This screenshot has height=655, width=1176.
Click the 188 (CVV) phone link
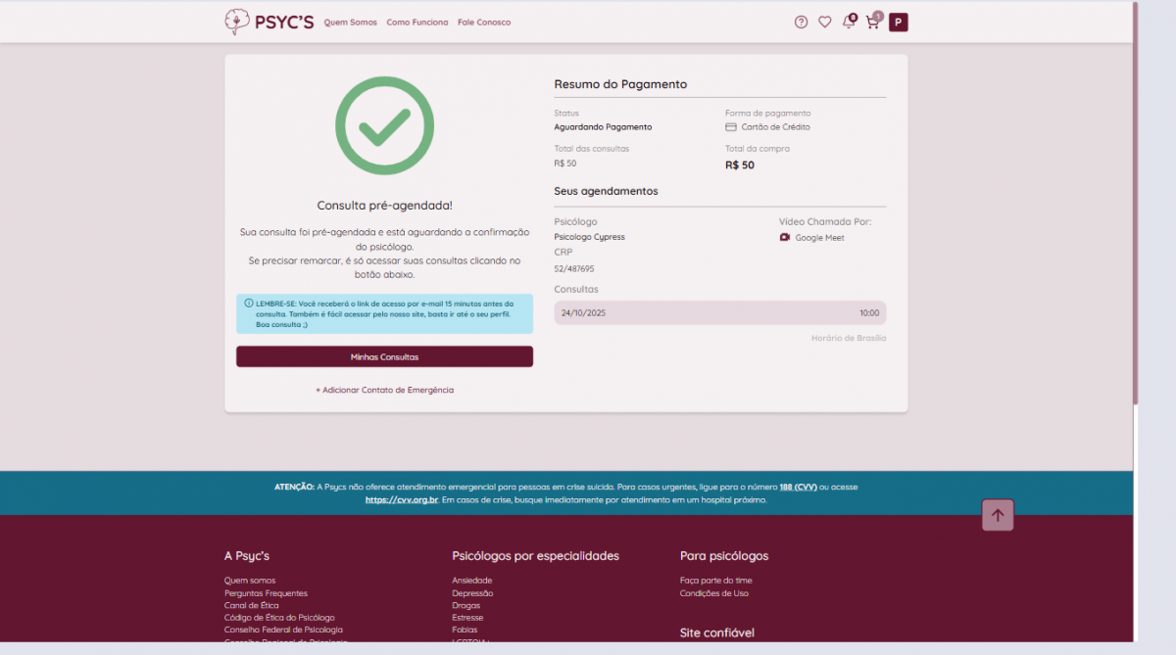click(x=798, y=487)
